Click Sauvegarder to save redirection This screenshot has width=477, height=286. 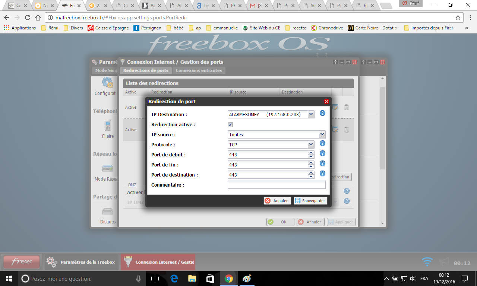tap(311, 201)
